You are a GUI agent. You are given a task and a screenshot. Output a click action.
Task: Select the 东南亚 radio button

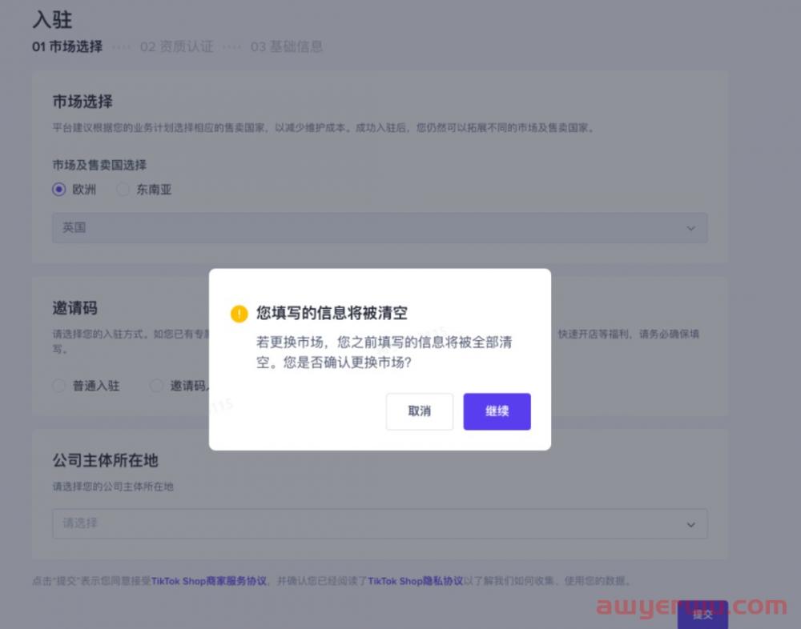pos(123,190)
